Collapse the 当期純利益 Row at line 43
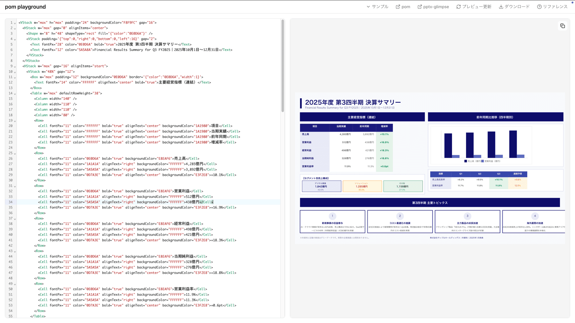This screenshot has width=575, height=323. coord(15,251)
